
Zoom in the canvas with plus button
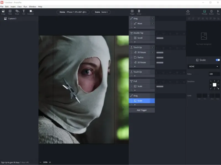(x=50, y=162)
